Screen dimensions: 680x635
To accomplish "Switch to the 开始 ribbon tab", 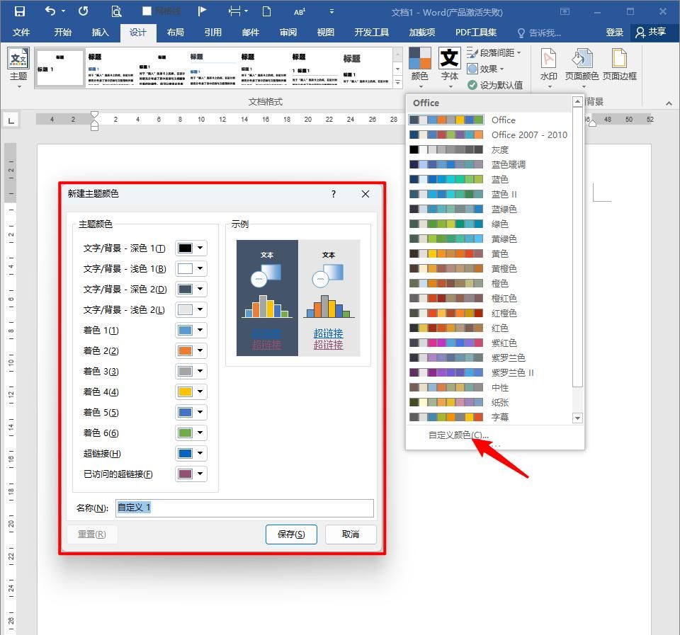I will click(x=62, y=32).
